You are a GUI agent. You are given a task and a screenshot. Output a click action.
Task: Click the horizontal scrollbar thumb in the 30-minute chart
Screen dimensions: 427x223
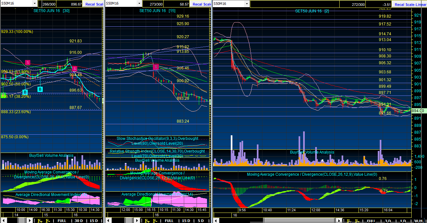pos(22,221)
